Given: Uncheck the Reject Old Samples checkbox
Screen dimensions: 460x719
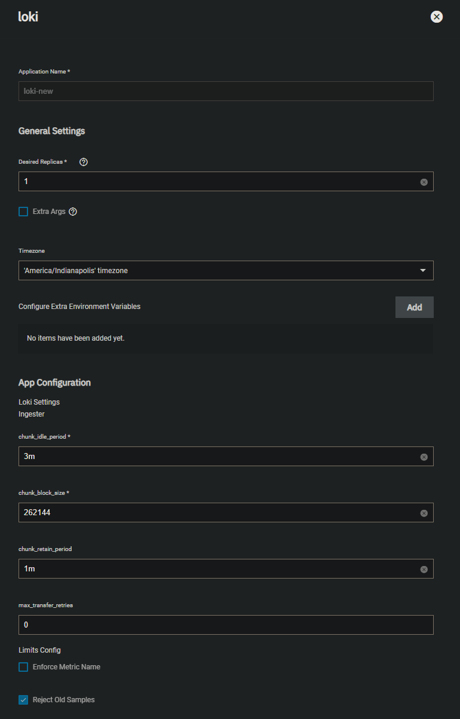Looking at the screenshot, I should coord(23,700).
